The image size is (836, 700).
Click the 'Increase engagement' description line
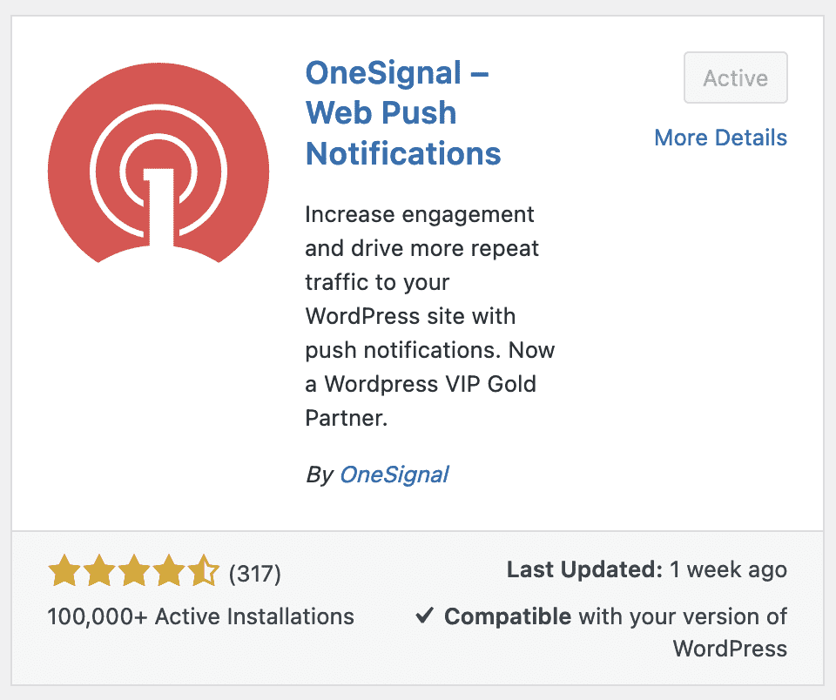click(x=420, y=214)
